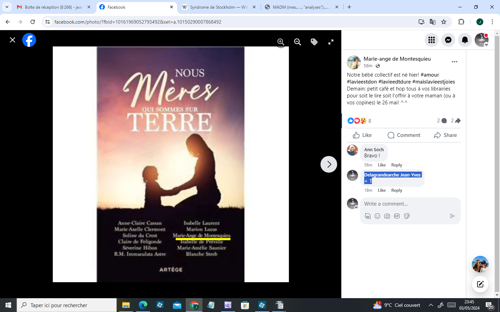Tag the photo using tag icon

pos(314,42)
